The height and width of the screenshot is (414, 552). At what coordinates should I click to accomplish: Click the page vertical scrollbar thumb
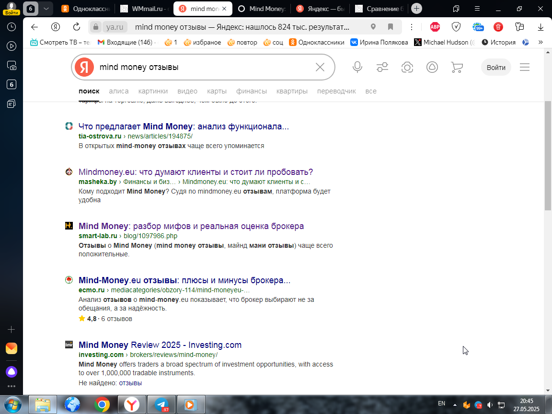click(548, 156)
